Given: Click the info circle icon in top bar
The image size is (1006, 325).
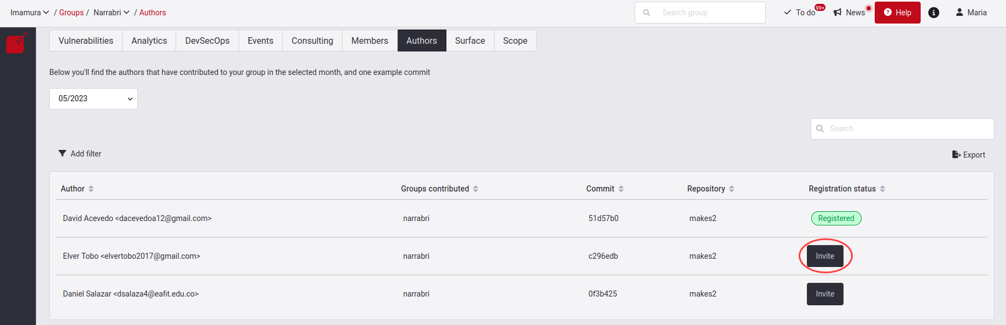Looking at the screenshot, I should (x=934, y=13).
